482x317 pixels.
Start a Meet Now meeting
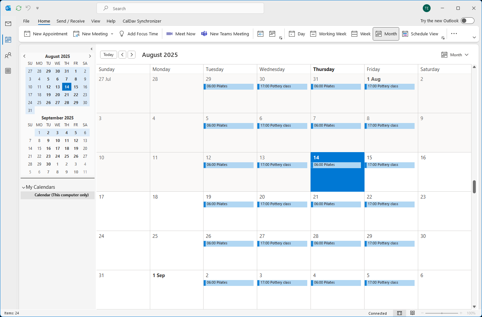181,34
